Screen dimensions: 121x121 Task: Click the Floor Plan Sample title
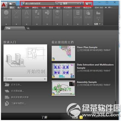pos(87,47)
